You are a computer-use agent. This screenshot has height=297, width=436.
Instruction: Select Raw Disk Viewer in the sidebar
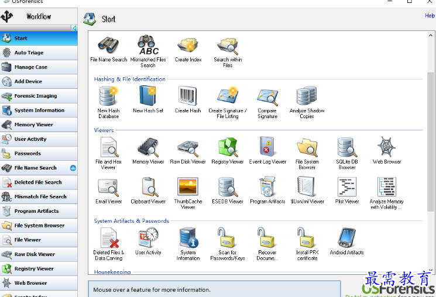click(39, 254)
